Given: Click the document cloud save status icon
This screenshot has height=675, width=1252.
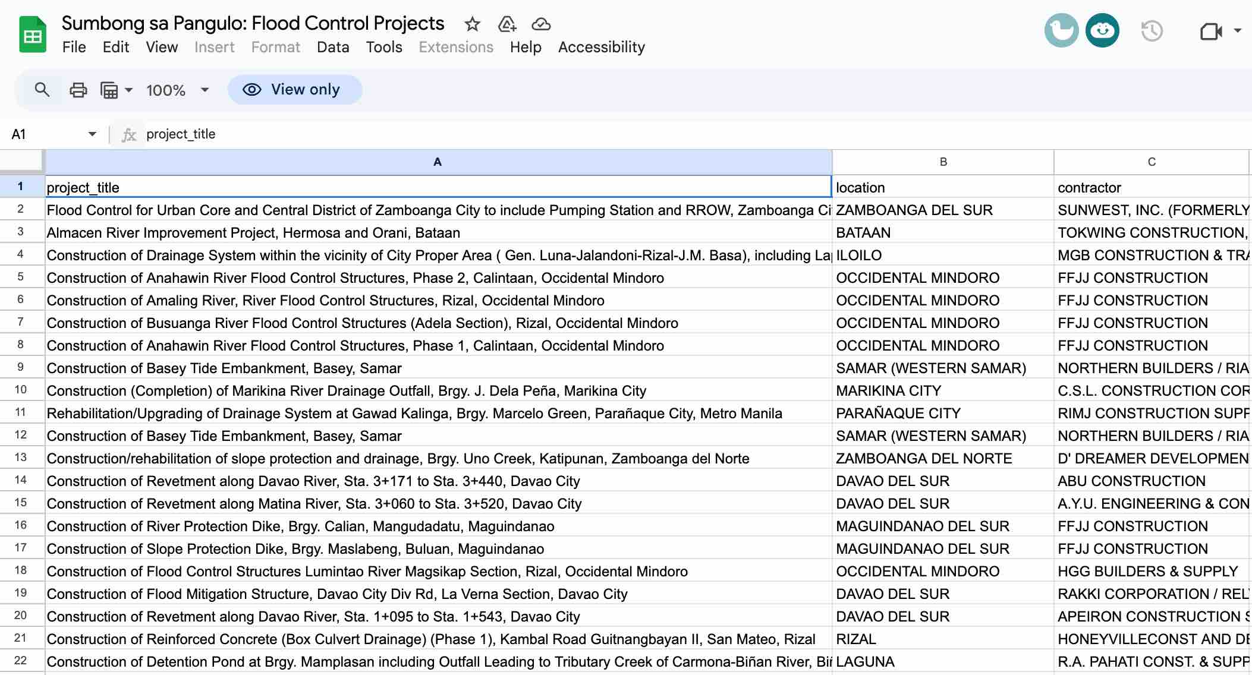Looking at the screenshot, I should pyautogui.click(x=540, y=24).
